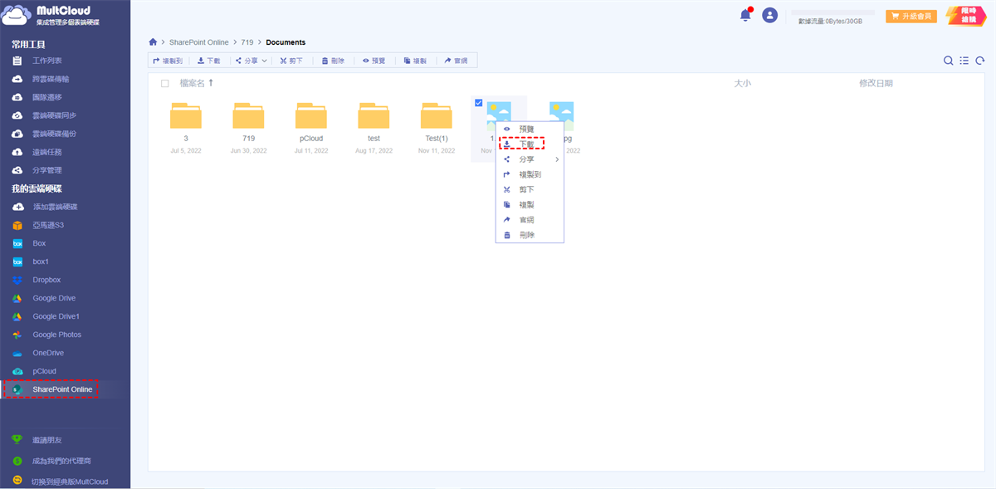
Task: Click the 升級會員 upgrade button
Action: 911,16
